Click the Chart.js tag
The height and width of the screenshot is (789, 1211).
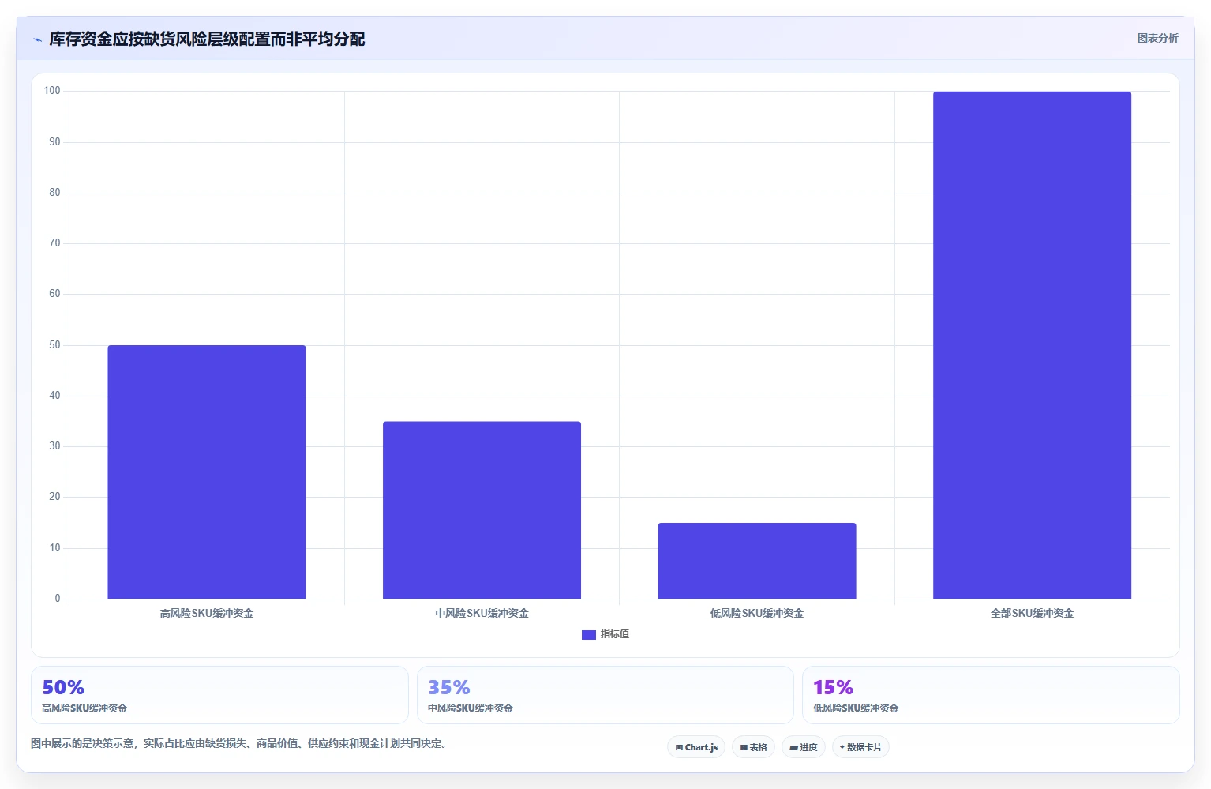click(x=696, y=747)
